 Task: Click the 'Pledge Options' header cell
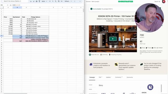tap(40, 17)
